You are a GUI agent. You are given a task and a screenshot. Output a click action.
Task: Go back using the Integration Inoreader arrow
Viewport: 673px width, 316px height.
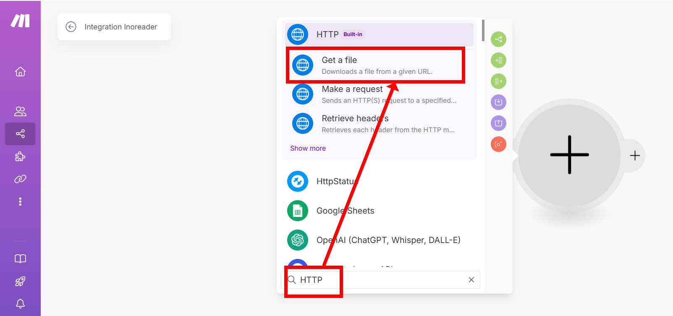[x=71, y=27]
